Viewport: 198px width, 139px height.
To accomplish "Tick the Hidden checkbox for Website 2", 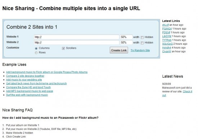I will pos(142,43).
